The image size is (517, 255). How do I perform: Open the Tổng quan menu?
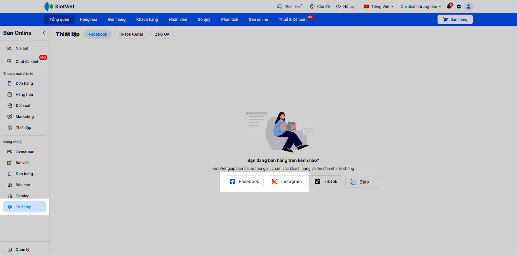59,19
